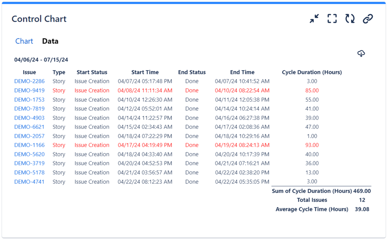Open issue DEMO-1753
This screenshot has height=240, width=387.
tap(29, 100)
